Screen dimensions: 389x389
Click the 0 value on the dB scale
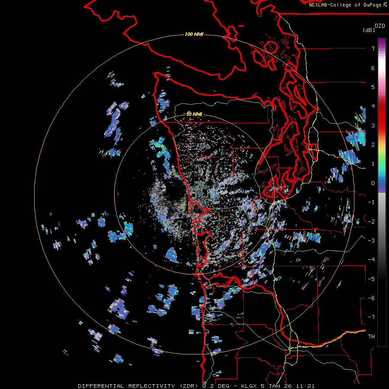click(373, 183)
